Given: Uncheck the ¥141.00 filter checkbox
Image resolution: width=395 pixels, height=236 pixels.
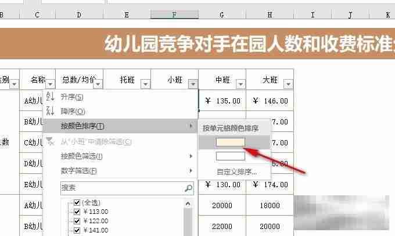Looking at the screenshot, I should (77, 230).
